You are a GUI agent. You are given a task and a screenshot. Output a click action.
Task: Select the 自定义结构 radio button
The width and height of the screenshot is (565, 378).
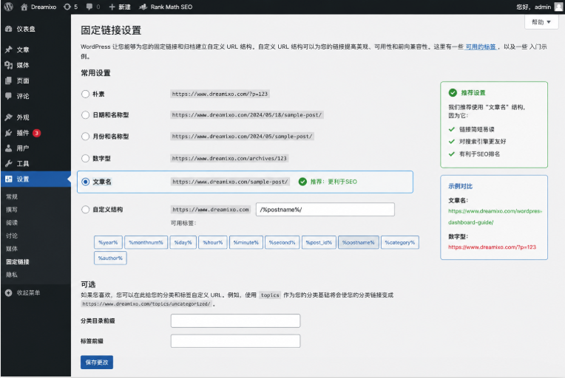click(x=85, y=210)
